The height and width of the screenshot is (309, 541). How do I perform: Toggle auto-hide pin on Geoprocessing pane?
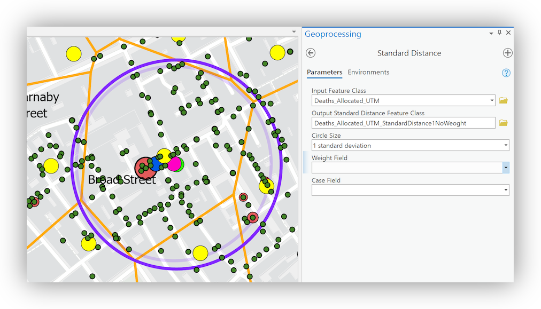click(x=499, y=33)
